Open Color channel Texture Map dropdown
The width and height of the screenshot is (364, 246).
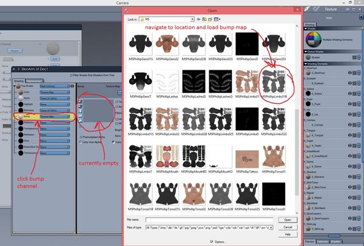55,92
